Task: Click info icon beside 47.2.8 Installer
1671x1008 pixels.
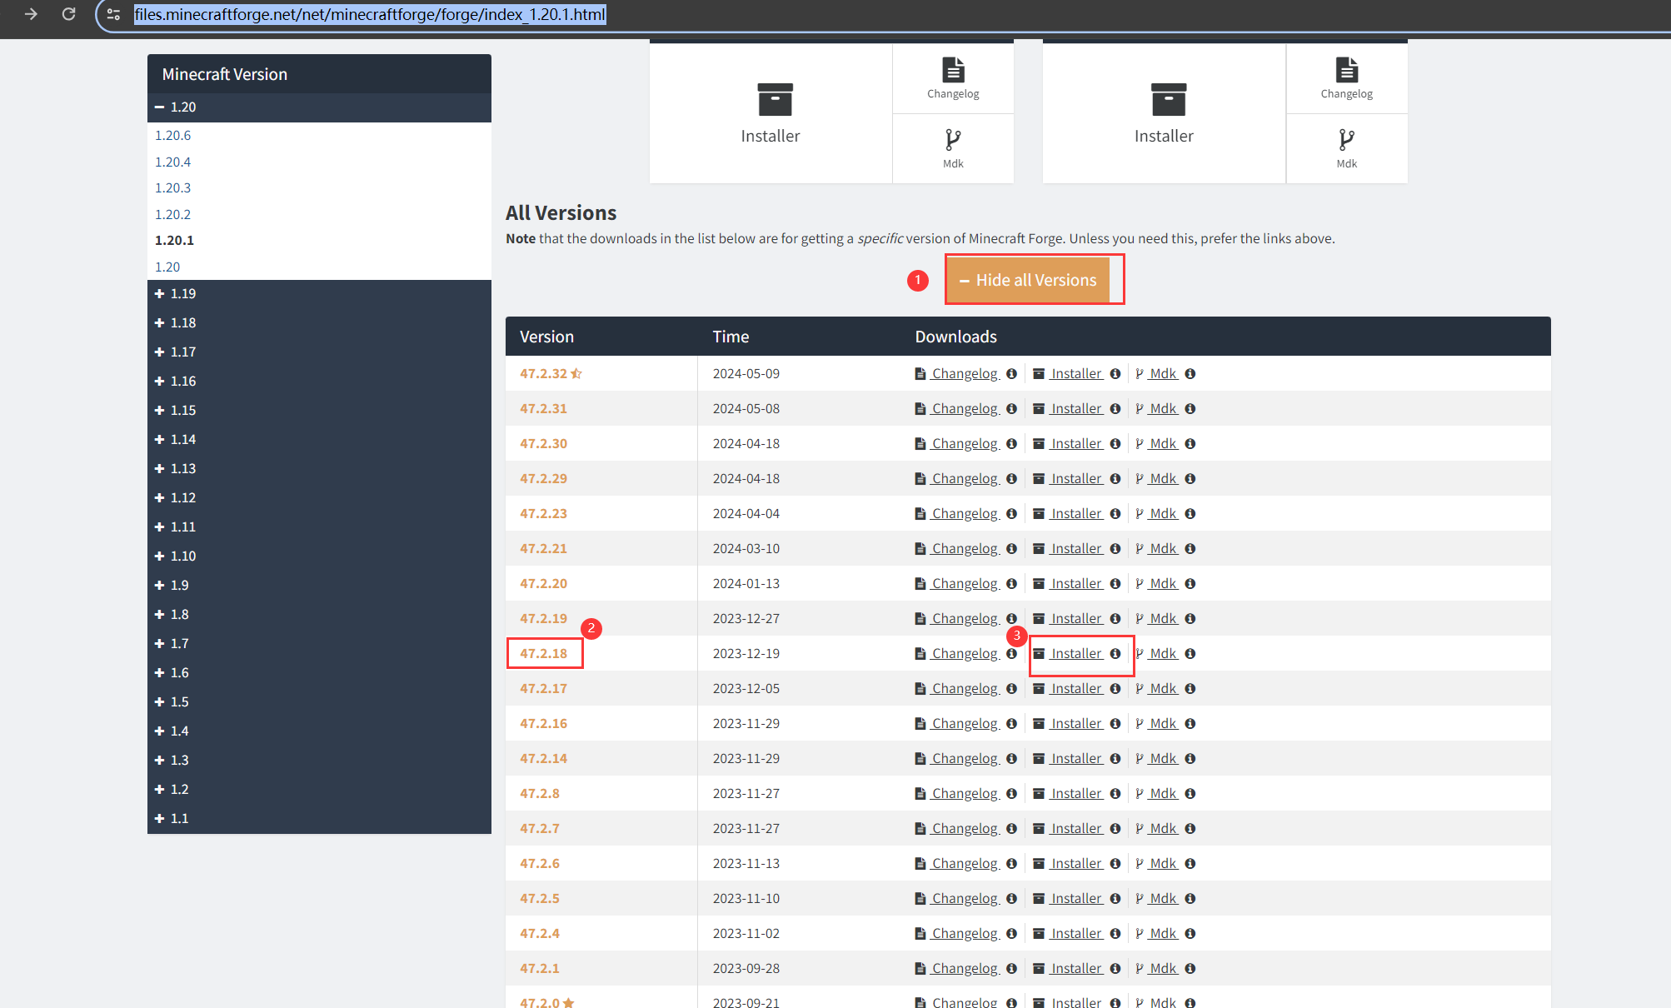Action: click(1115, 794)
